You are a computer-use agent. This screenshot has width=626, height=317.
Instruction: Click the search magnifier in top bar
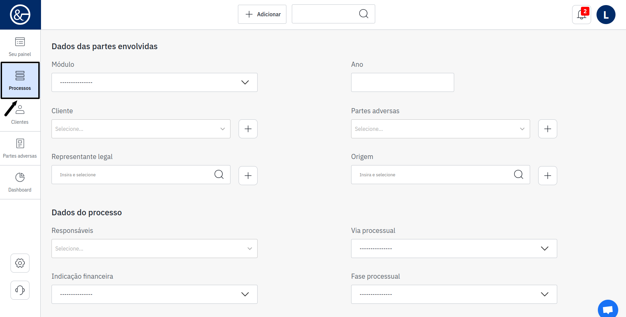pos(363,14)
